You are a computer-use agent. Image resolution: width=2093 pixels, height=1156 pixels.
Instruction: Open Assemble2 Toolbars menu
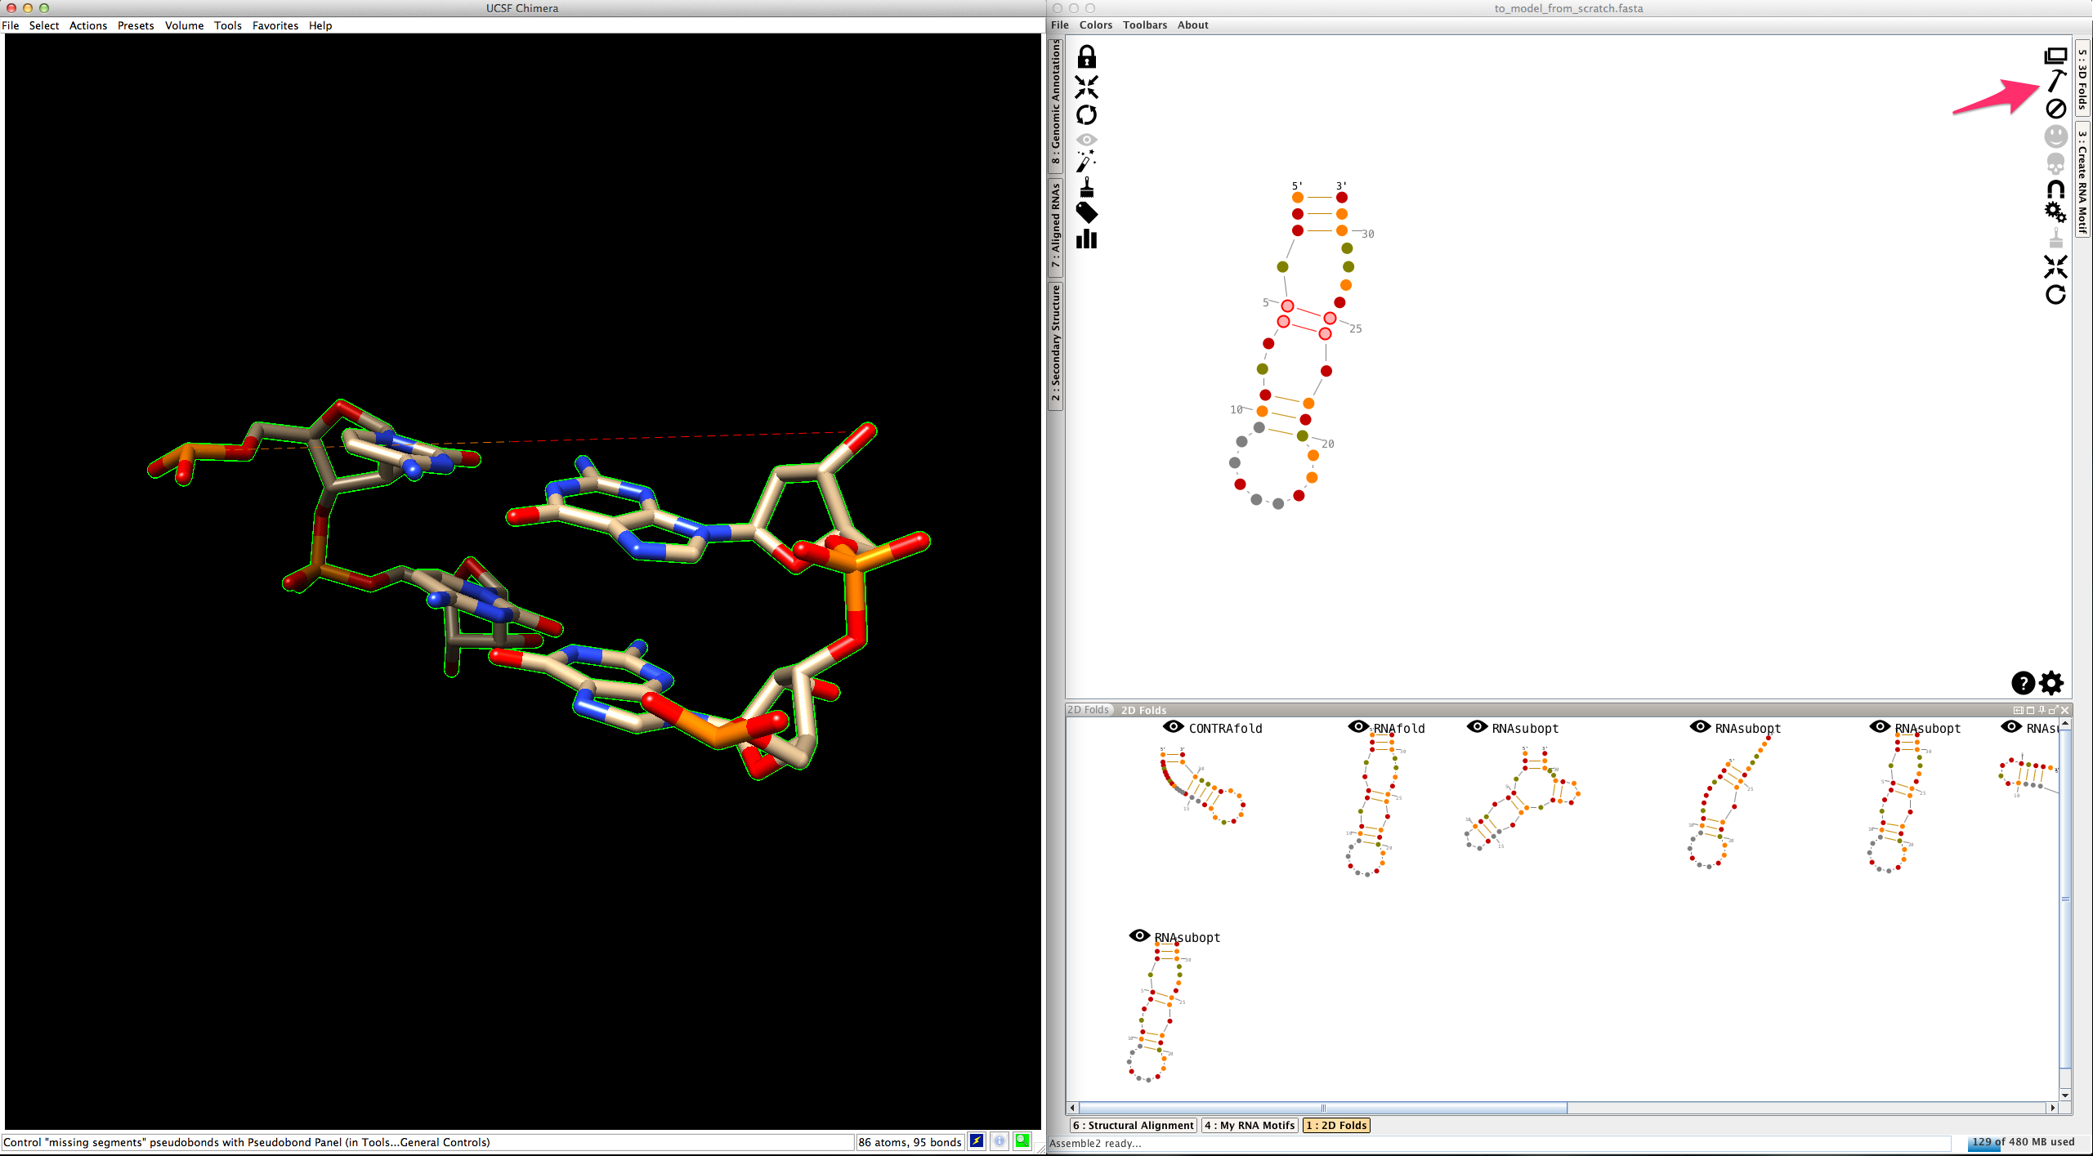click(1145, 25)
